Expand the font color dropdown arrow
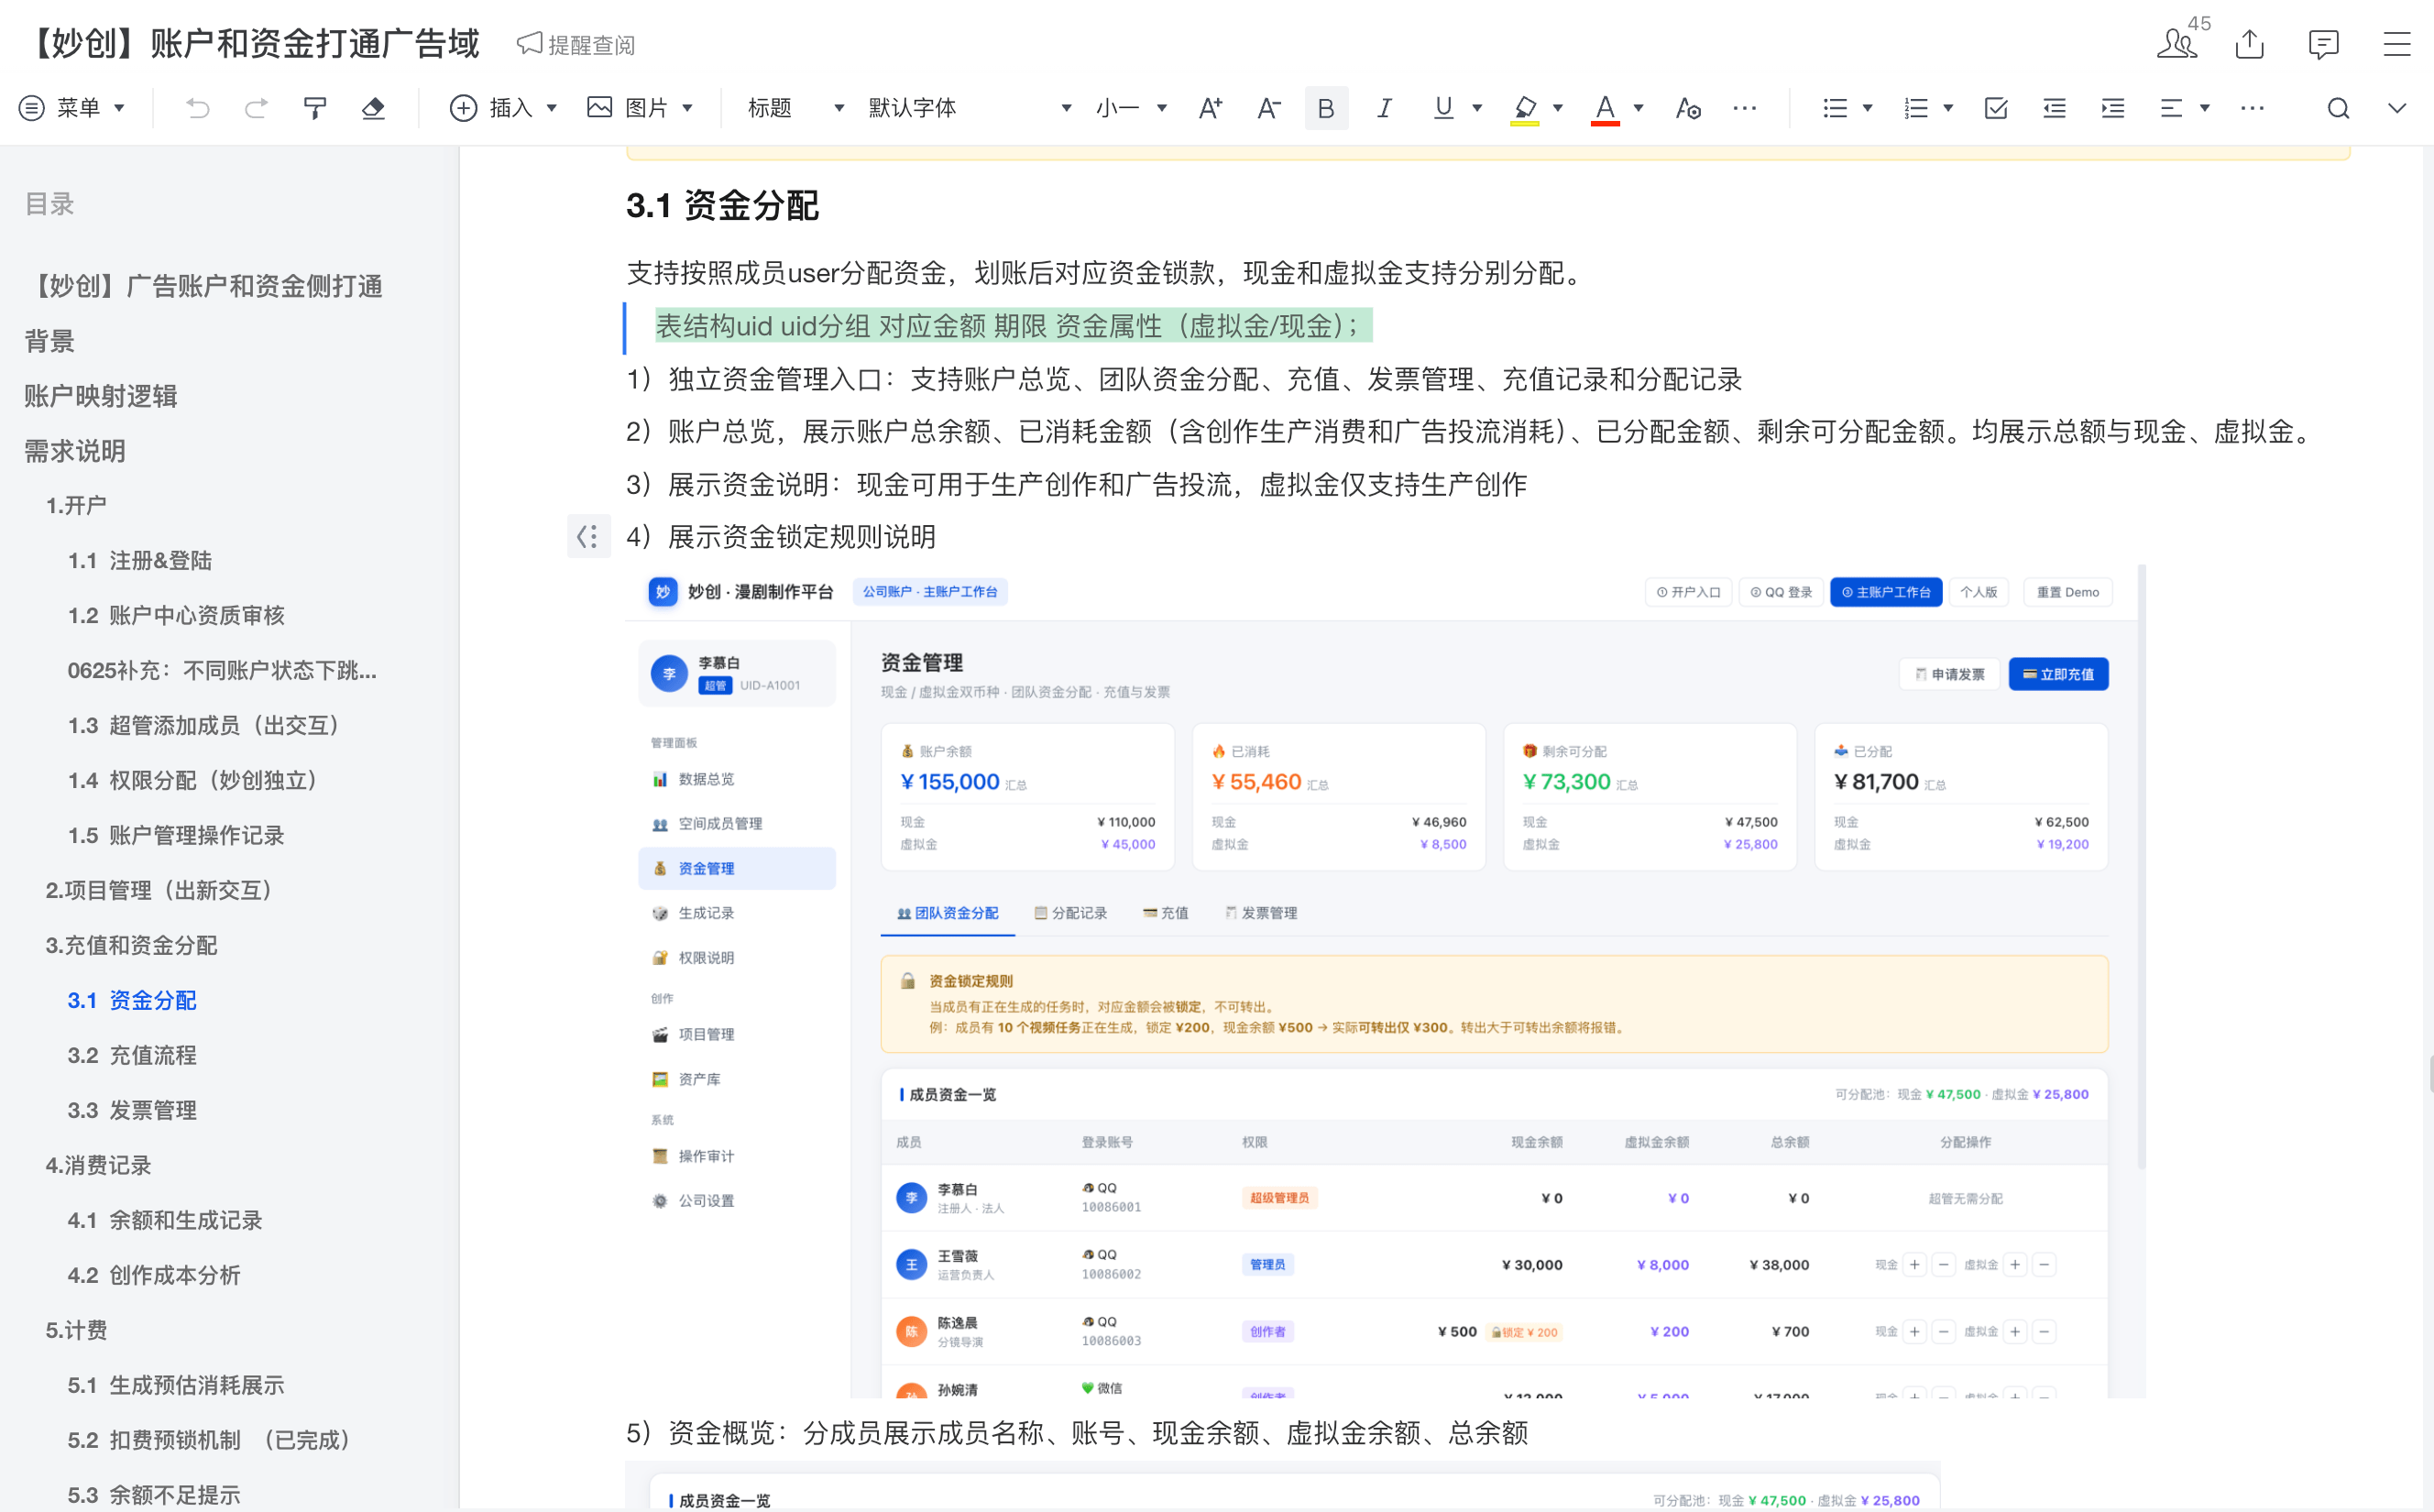Viewport: 2434px width, 1512px height. (1638, 108)
